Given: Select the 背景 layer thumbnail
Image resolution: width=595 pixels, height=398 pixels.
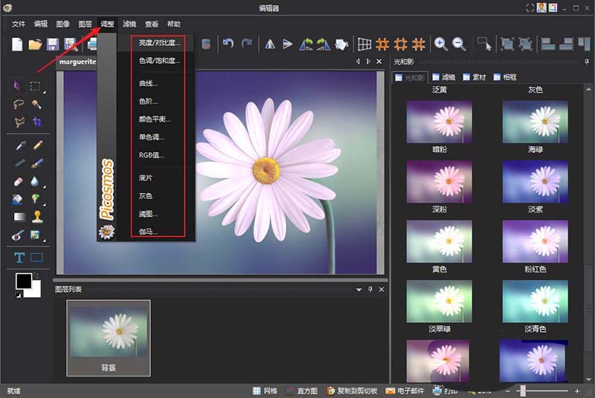Looking at the screenshot, I should pyautogui.click(x=109, y=338).
